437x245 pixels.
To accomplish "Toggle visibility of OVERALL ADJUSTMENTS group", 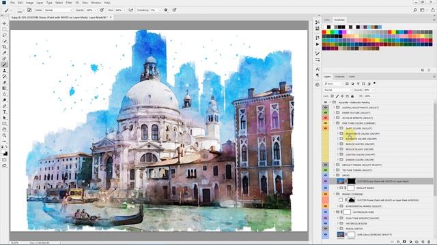I will 326,108.
